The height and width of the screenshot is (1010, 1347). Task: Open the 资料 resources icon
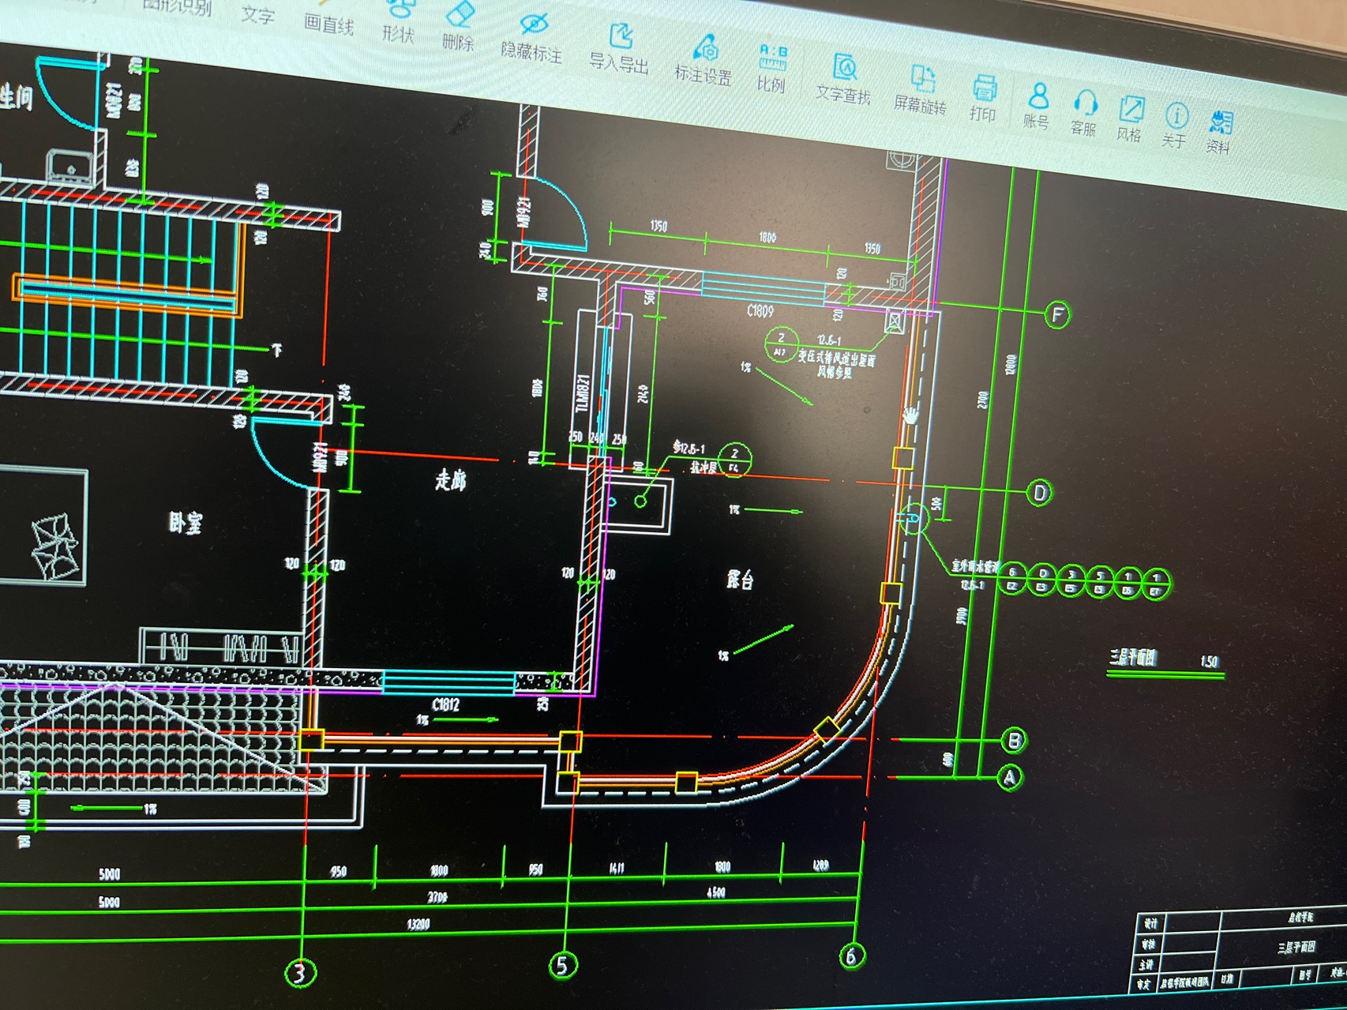click(1221, 122)
